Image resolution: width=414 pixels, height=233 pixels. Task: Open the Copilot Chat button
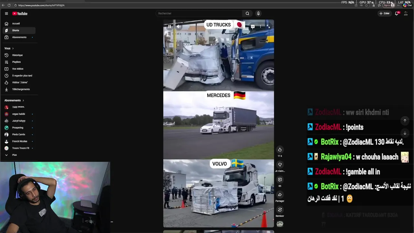click(x=407, y=5)
